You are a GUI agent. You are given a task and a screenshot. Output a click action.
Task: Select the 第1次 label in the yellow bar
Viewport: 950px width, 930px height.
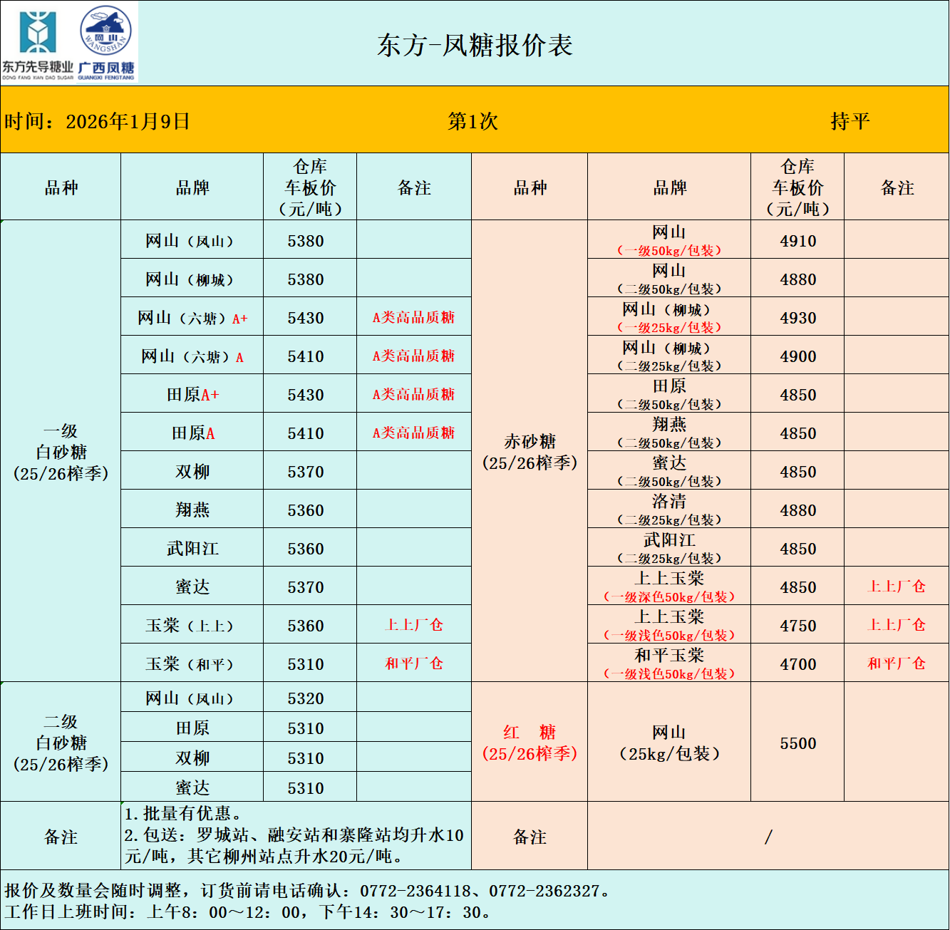click(x=473, y=121)
